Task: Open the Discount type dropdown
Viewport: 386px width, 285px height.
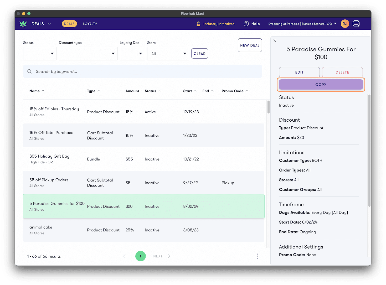Action: coord(88,54)
